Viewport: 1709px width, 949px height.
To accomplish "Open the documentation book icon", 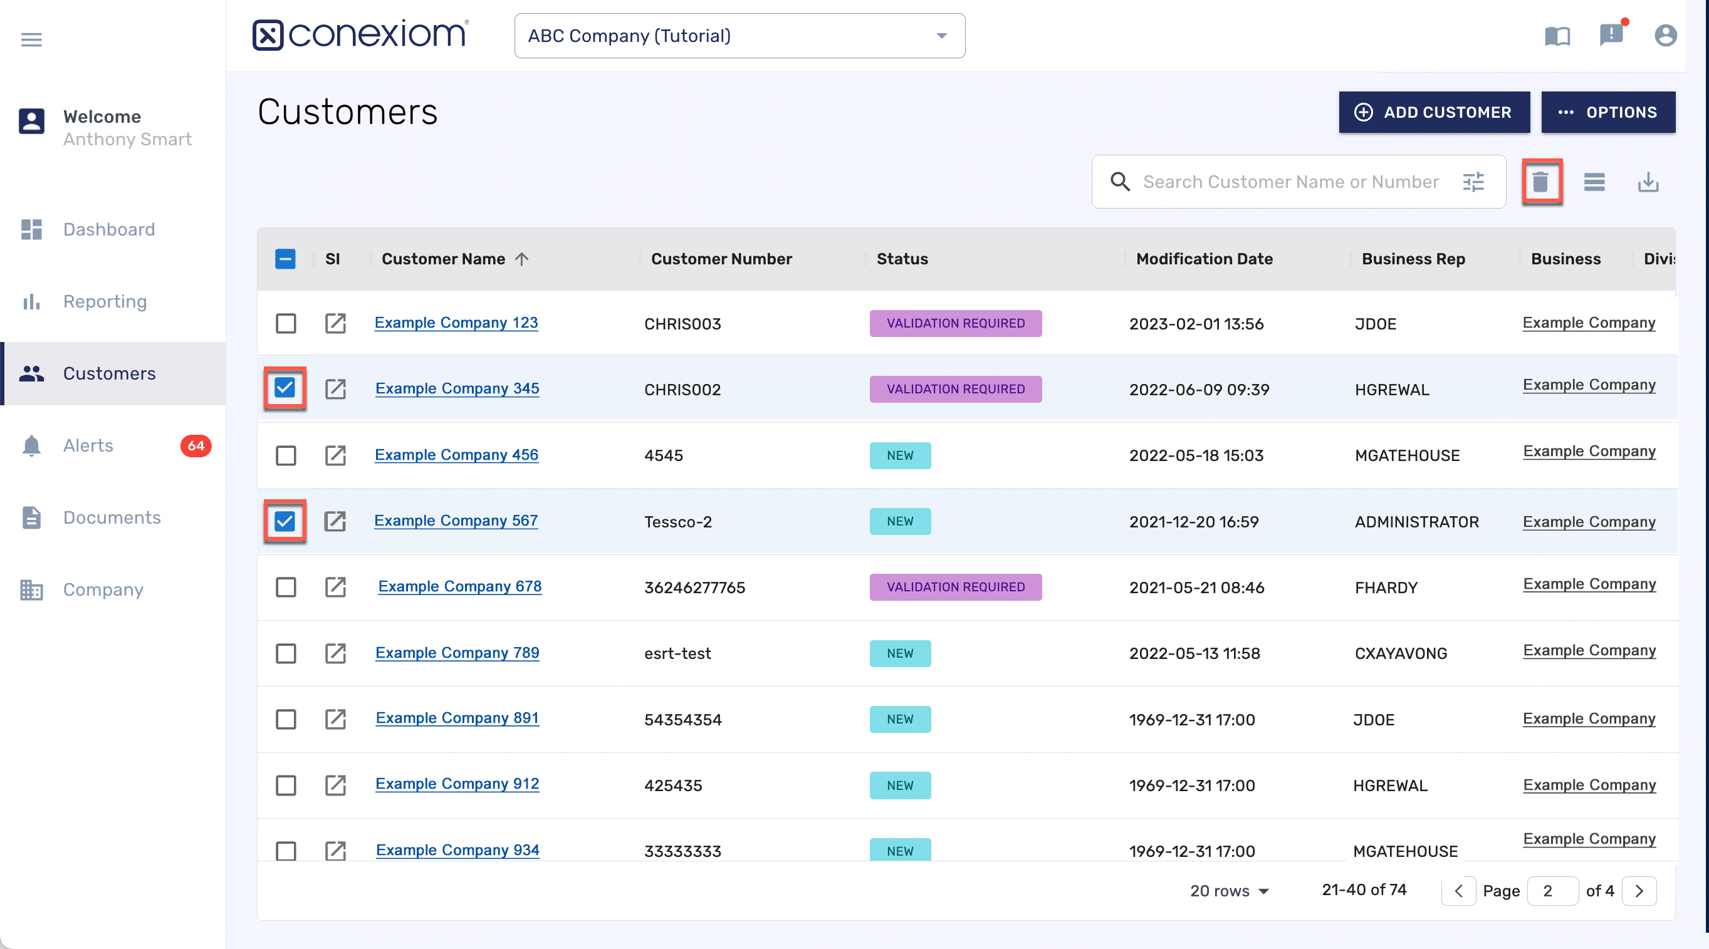I will click(x=1557, y=36).
